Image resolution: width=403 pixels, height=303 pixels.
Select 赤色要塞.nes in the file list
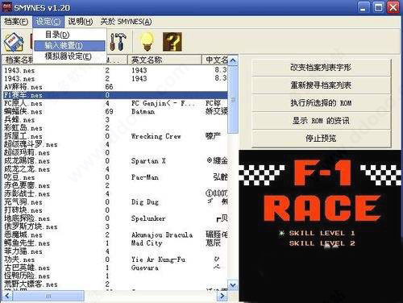coord(27,185)
